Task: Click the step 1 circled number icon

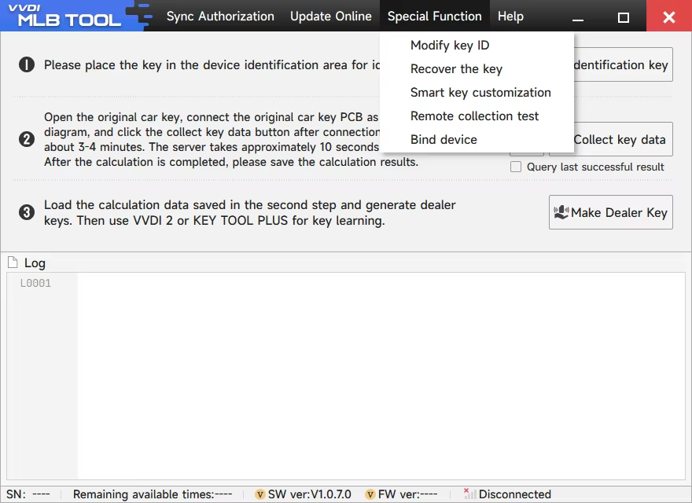Action: click(x=27, y=65)
